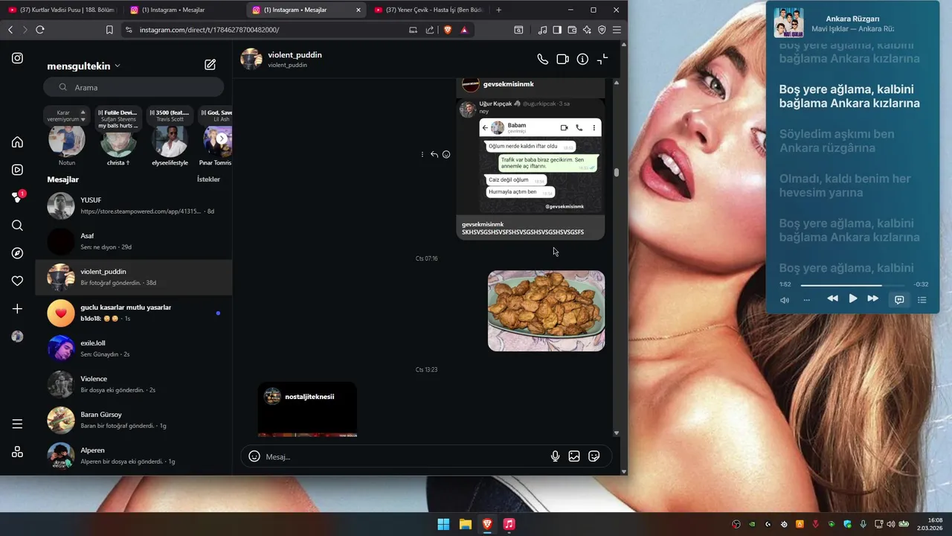The image size is (952, 536).
Task: Open the Alperen conversation
Action: click(134, 456)
